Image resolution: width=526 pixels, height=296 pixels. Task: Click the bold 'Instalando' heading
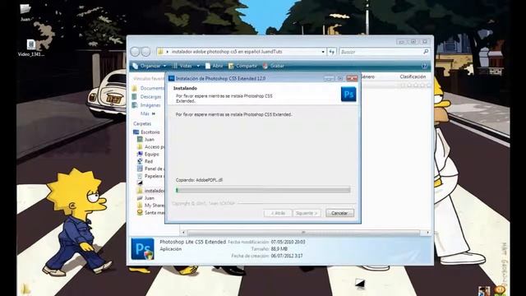(x=185, y=88)
